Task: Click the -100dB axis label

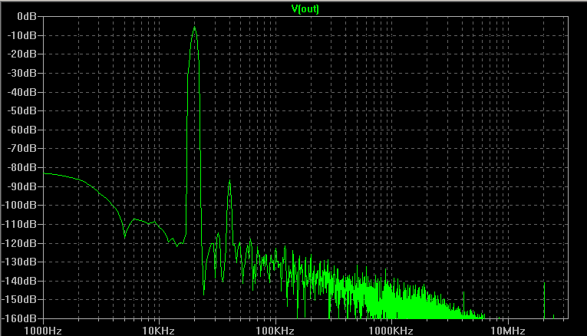Action: (19, 205)
